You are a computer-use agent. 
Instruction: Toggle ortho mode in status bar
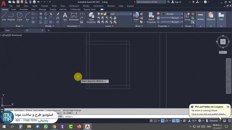[163, 121]
